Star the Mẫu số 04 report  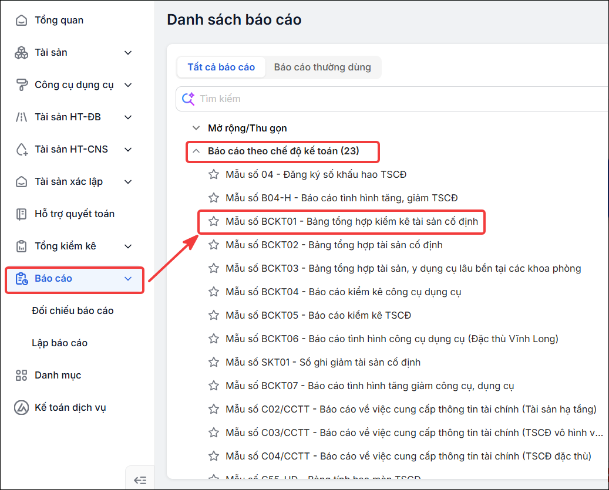tap(214, 174)
